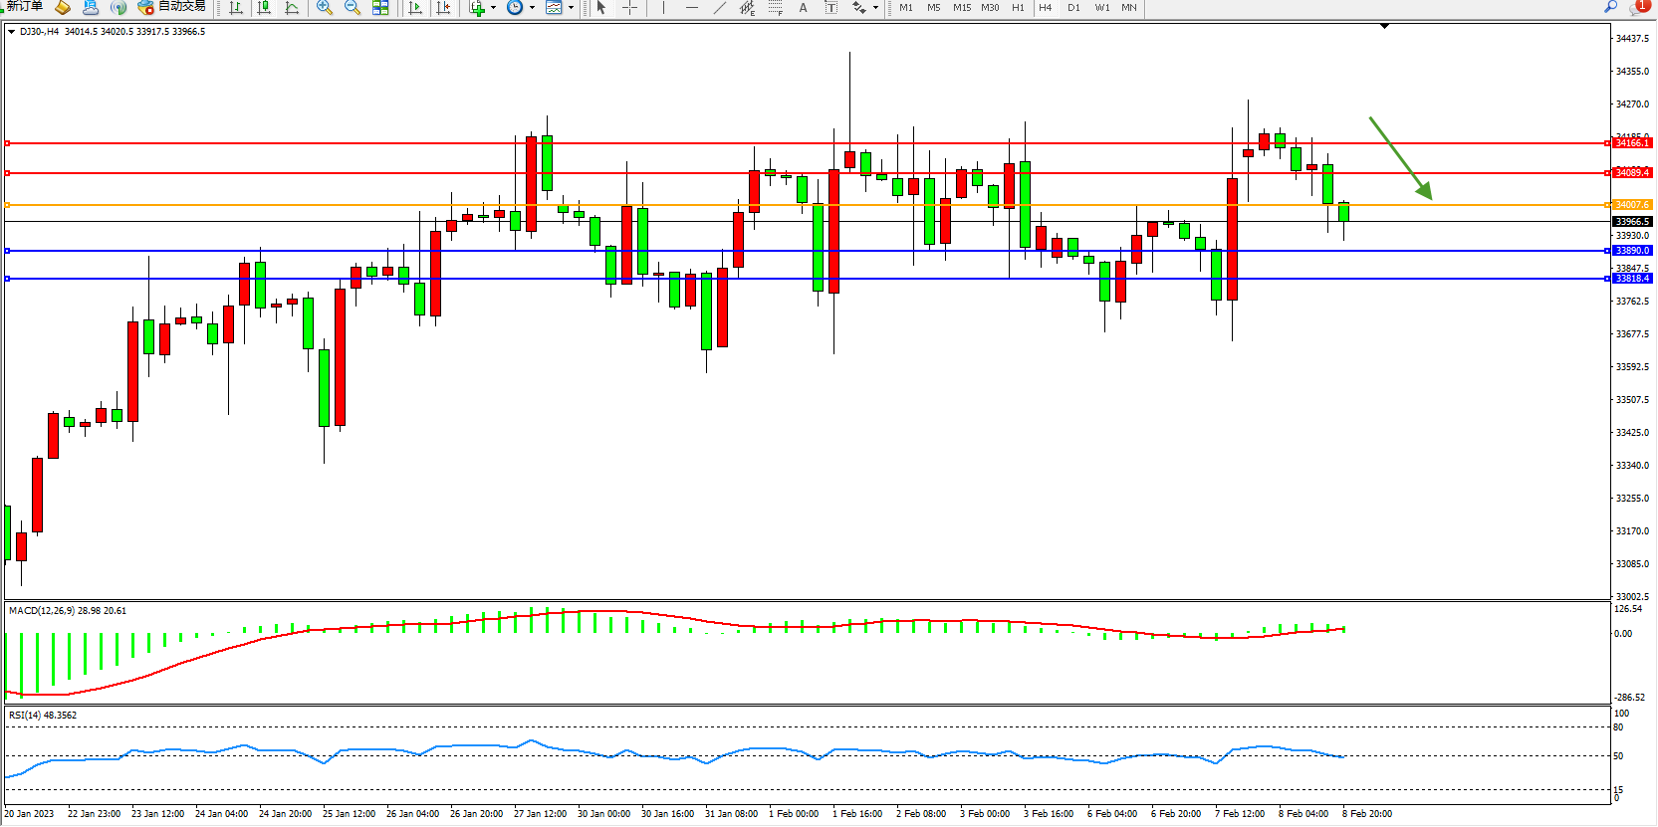Expand the indicators list dropdown arrow

pos(494,8)
